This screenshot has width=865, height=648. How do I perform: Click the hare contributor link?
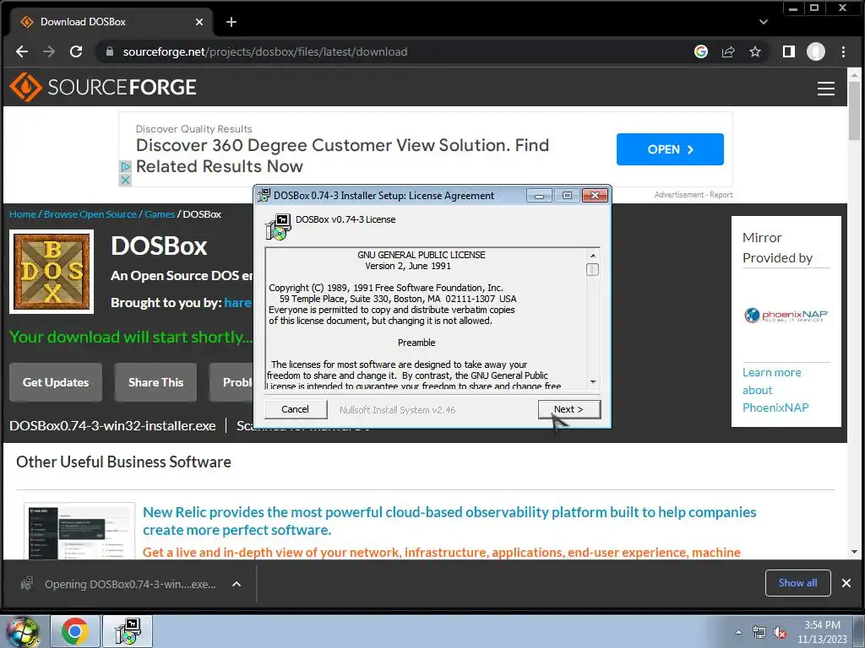[x=237, y=303]
